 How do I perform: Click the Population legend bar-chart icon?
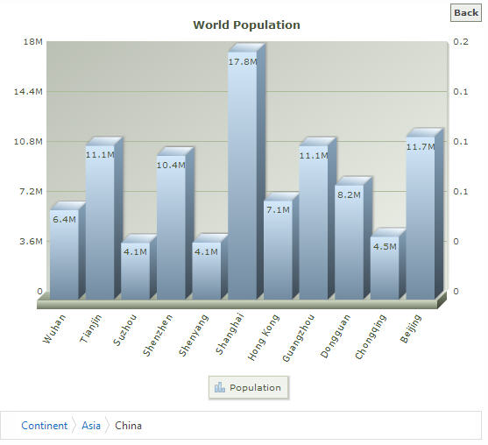coord(219,387)
